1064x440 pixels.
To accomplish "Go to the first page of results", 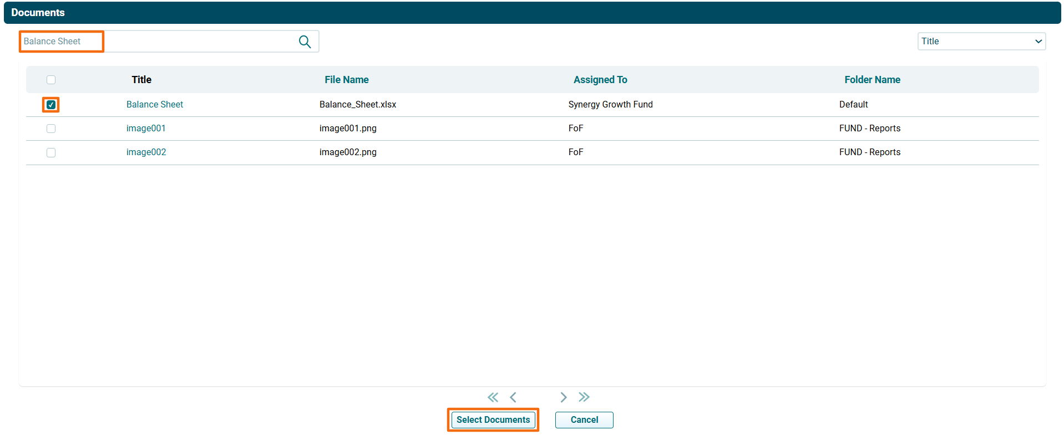I will (x=493, y=397).
